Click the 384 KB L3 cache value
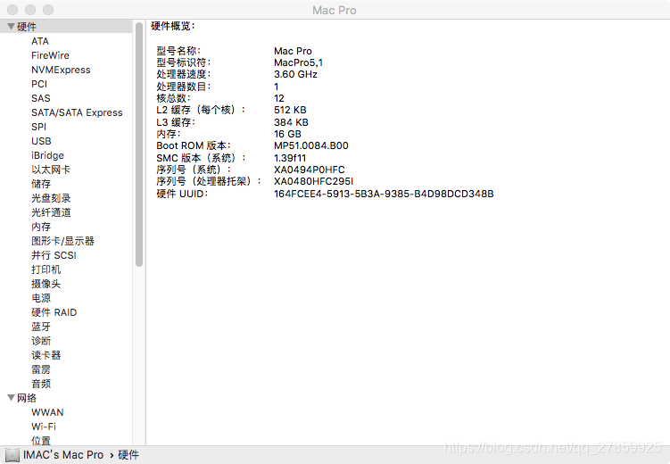Viewport: 670px width, 464px height. click(291, 122)
